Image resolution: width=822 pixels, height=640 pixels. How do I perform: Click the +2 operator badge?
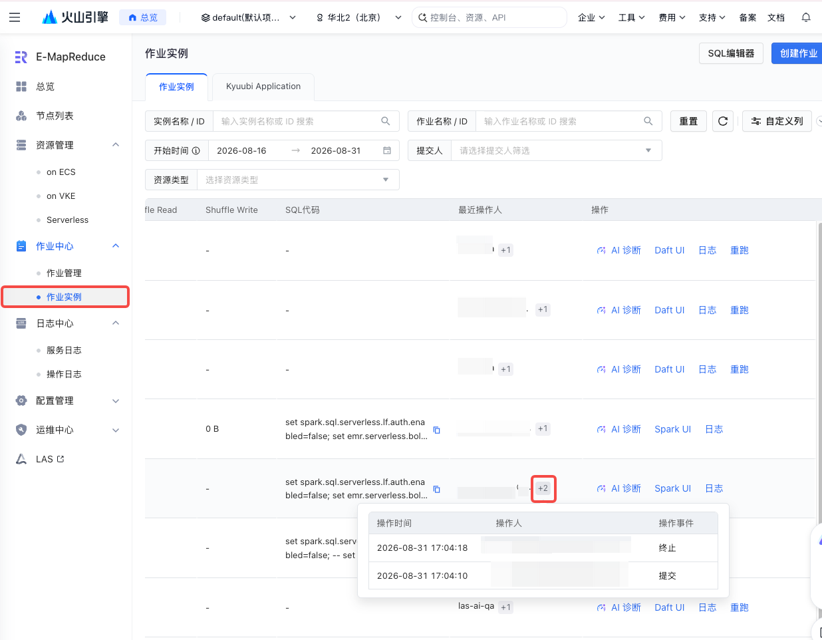(x=543, y=488)
